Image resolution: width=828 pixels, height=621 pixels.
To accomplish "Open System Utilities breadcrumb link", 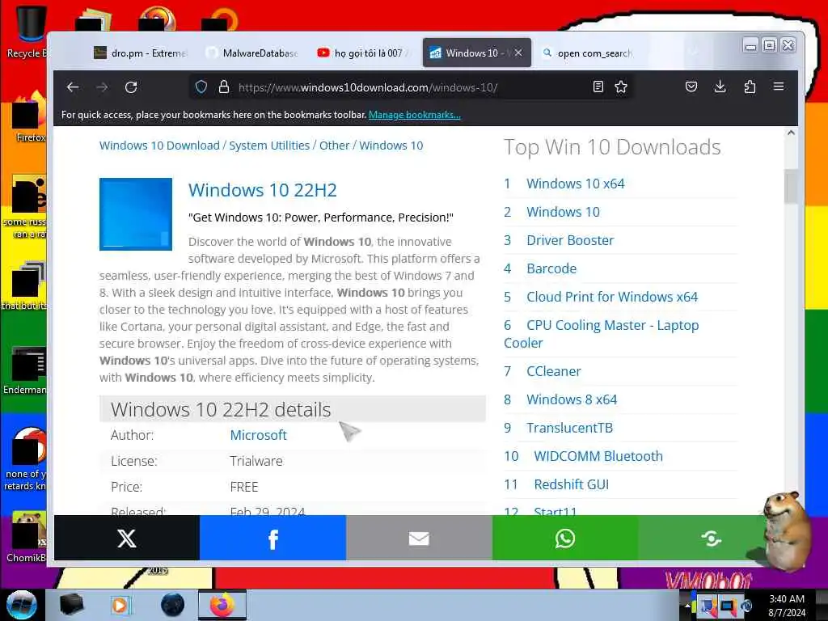I will point(269,146).
